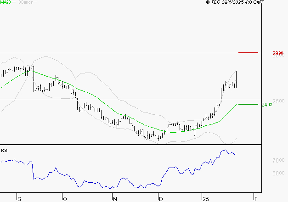The image size is (288, 202).
Task: Click the RSI panel label
Action: pos(5,151)
